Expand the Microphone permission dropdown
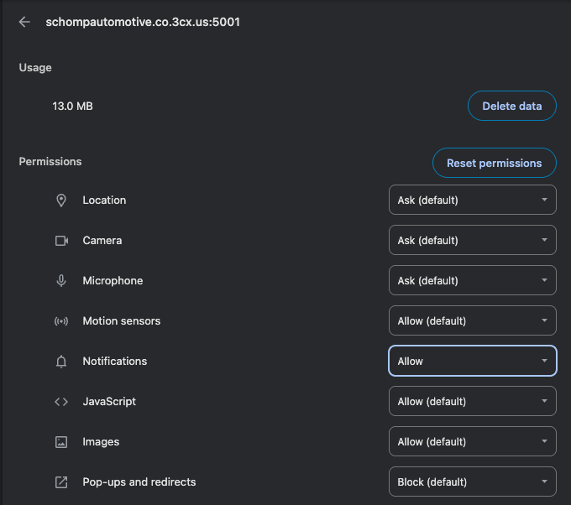Image resolution: width=571 pixels, height=505 pixels. (472, 281)
